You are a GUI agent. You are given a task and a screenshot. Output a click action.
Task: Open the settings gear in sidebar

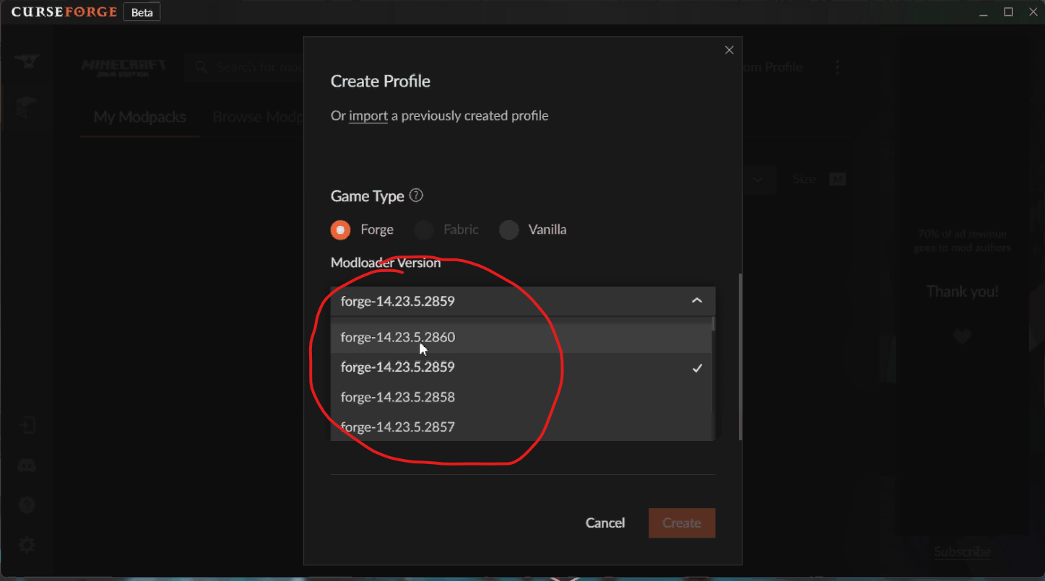point(27,544)
